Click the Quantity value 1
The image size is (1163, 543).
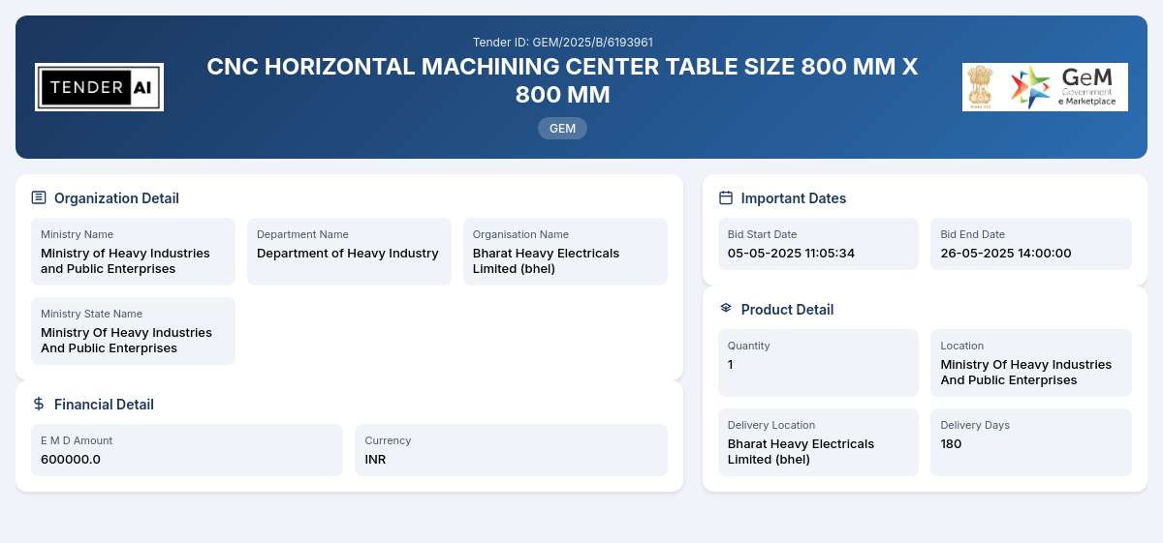click(x=731, y=365)
